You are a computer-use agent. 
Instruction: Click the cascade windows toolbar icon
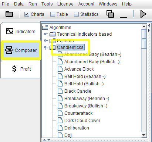click(x=110, y=14)
